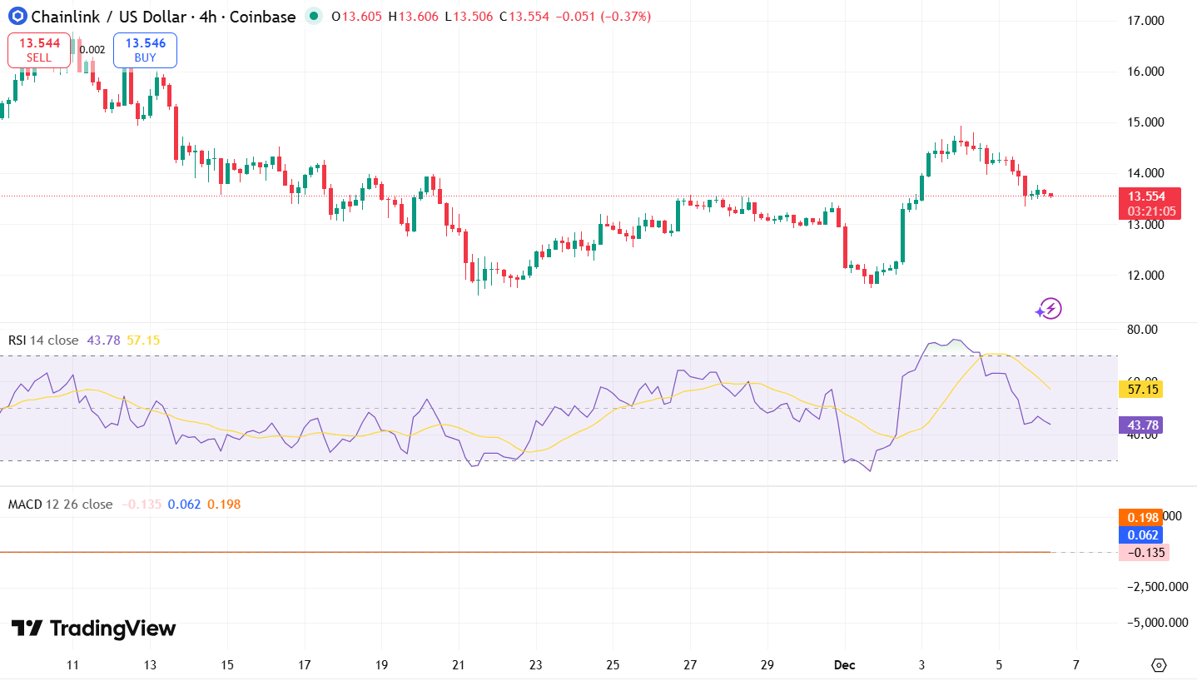Select the MACD 12 26 close indicator label
This screenshot has height=681, width=1197.
pyautogui.click(x=58, y=504)
